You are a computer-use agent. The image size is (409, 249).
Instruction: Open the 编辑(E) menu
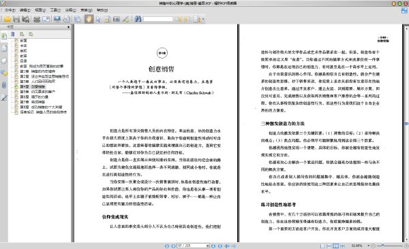[25, 10]
